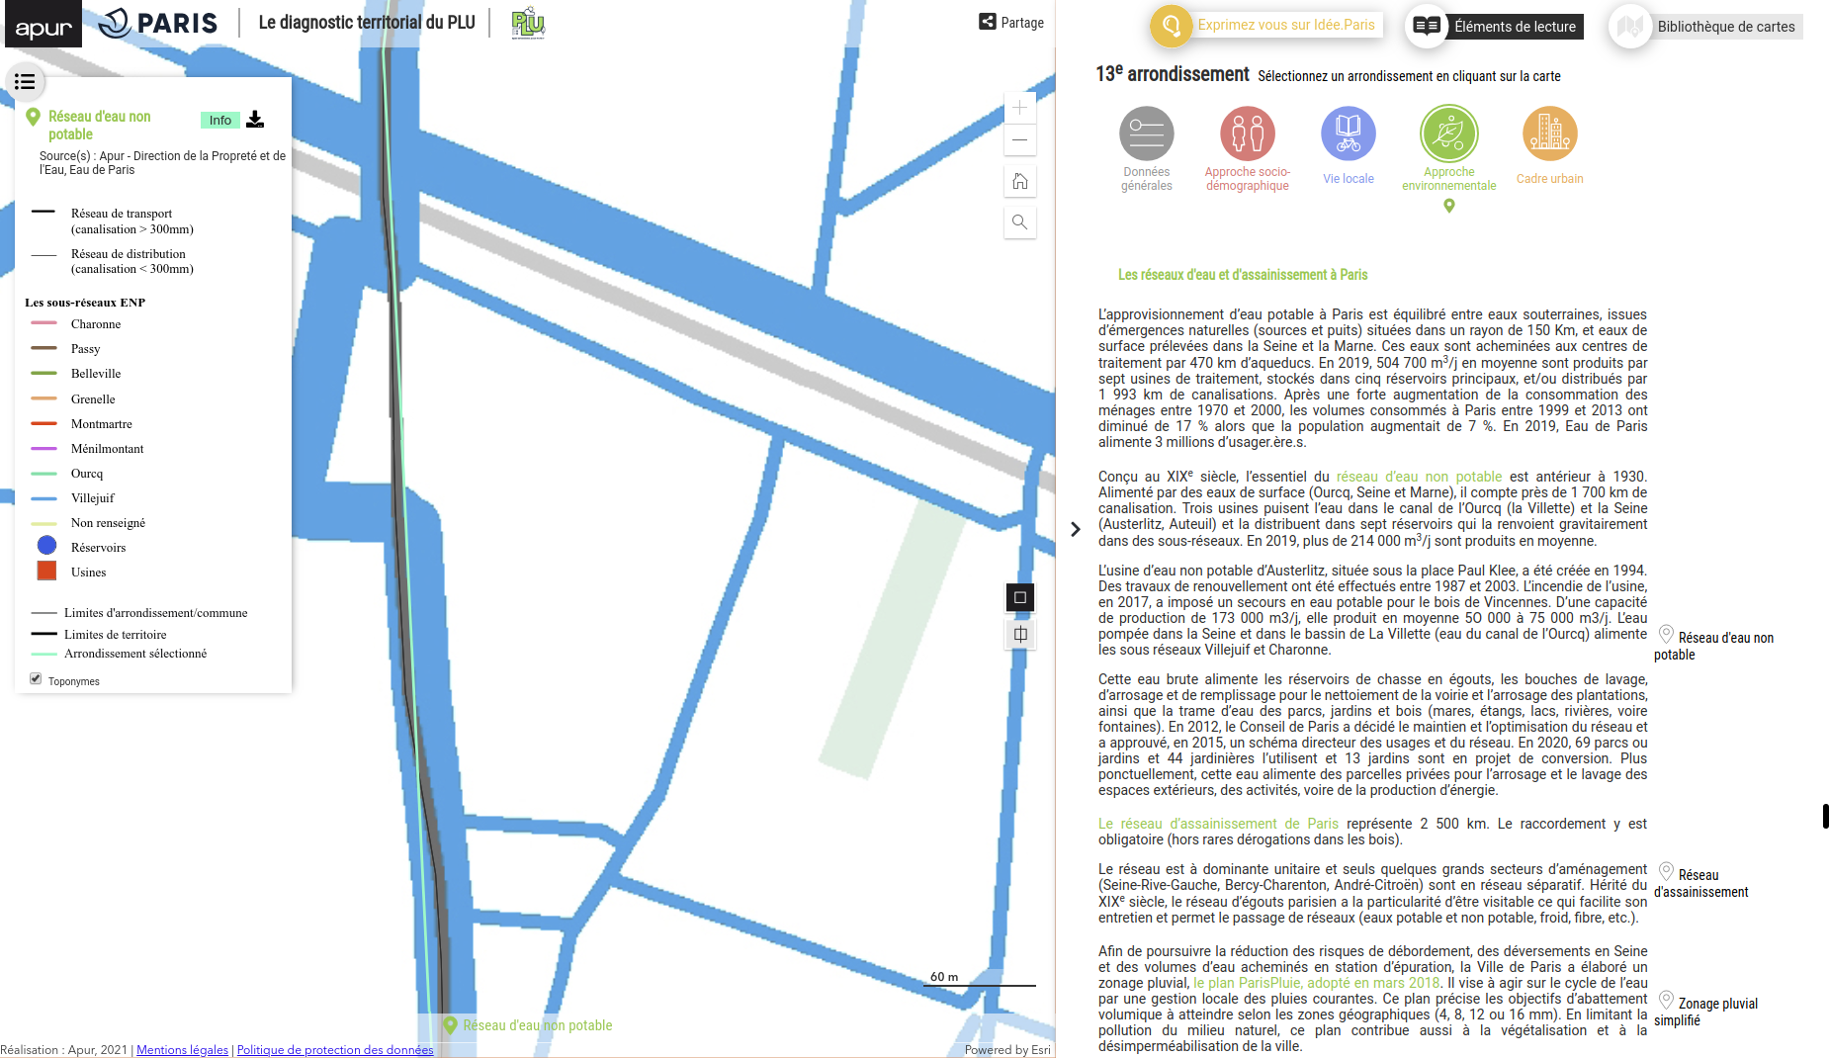Viewport: 1829px width, 1058px height.
Task: Zoom out on the map
Action: 1019,140
